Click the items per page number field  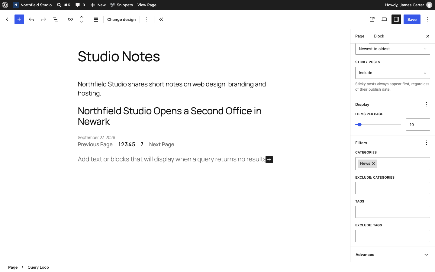[x=418, y=125]
